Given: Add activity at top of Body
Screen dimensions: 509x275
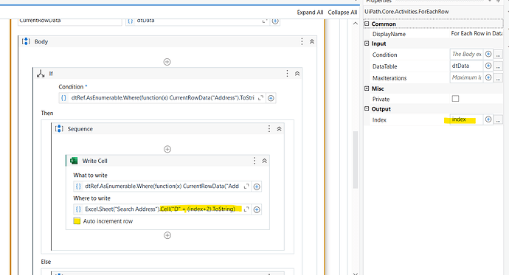Looking at the screenshot, I should pos(167,62).
